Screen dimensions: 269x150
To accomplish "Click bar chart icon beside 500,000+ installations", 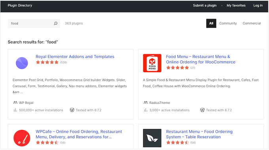I will [15, 110].
